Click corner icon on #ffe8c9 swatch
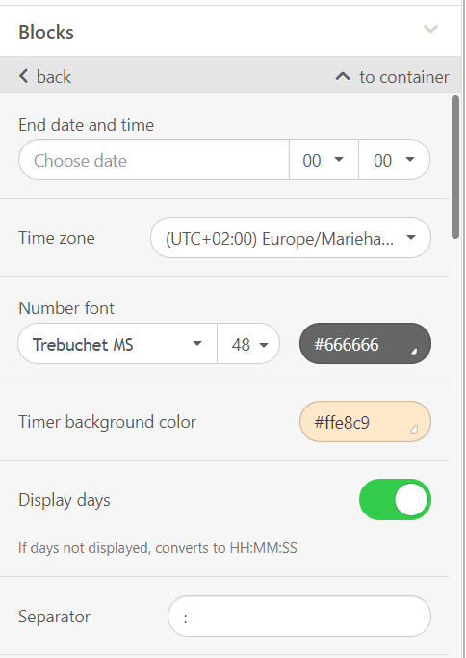Viewport: 466px width, 658px height. [414, 430]
